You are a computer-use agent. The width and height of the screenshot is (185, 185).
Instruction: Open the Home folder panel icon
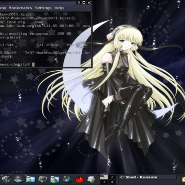[x=55, y=179]
